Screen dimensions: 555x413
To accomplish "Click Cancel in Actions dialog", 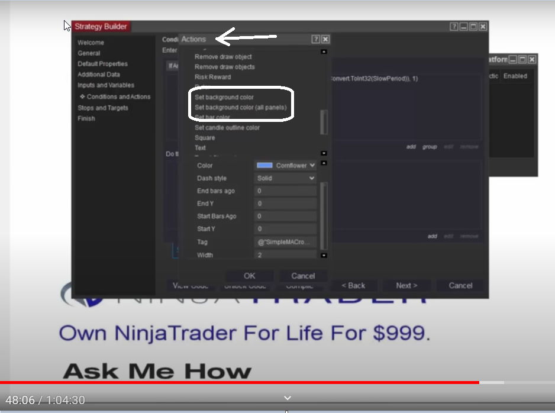I will point(303,276).
